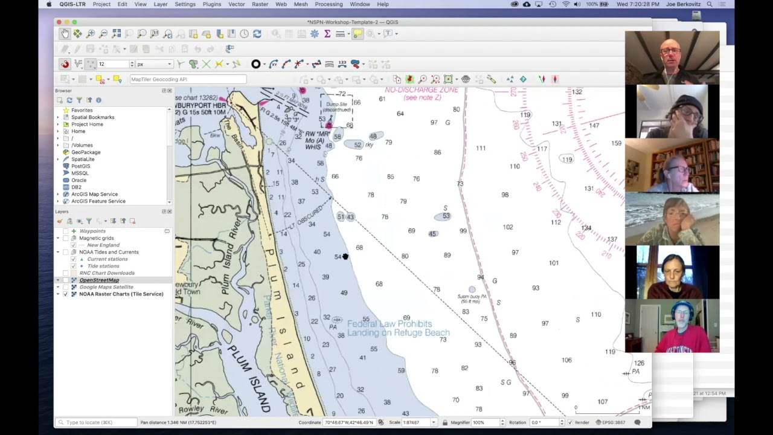Viewport: 773px width, 435px height.
Task: Select PostGIS in Browser panel
Action: [x=81, y=166]
